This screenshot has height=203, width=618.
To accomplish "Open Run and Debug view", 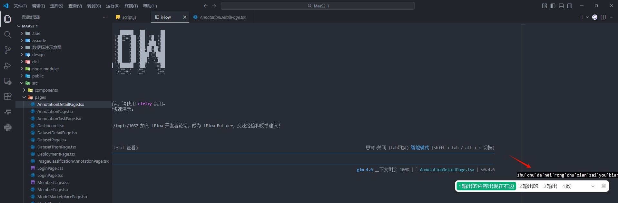I will 7,66.
